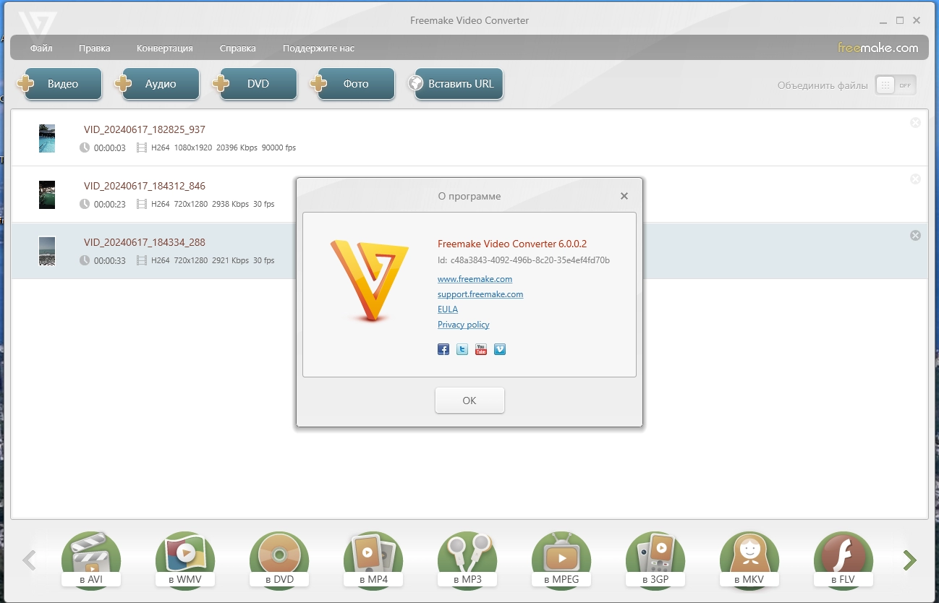Add audio file with Аудио button

tap(158, 84)
